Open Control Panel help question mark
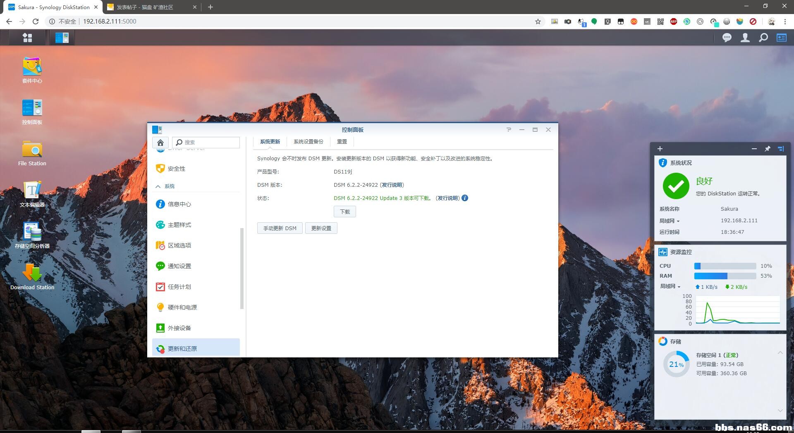The width and height of the screenshot is (794, 433). coord(509,129)
